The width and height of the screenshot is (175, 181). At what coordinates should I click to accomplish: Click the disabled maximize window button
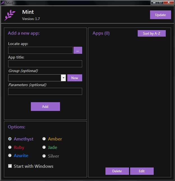[x=160, y=2]
